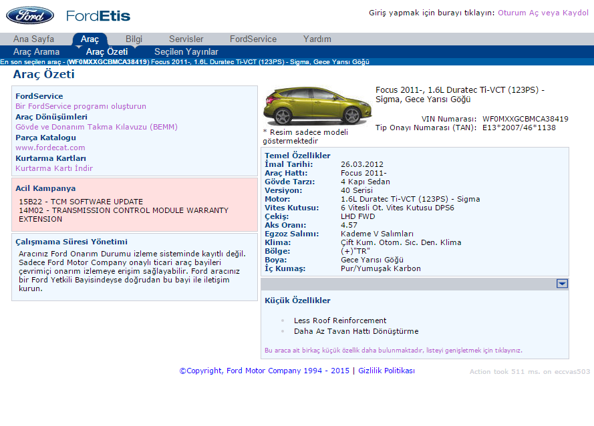Viewport: 594px width, 426px height.
Task: Click the VIN value WF0MXXGCBMCA38419
Action: point(525,119)
